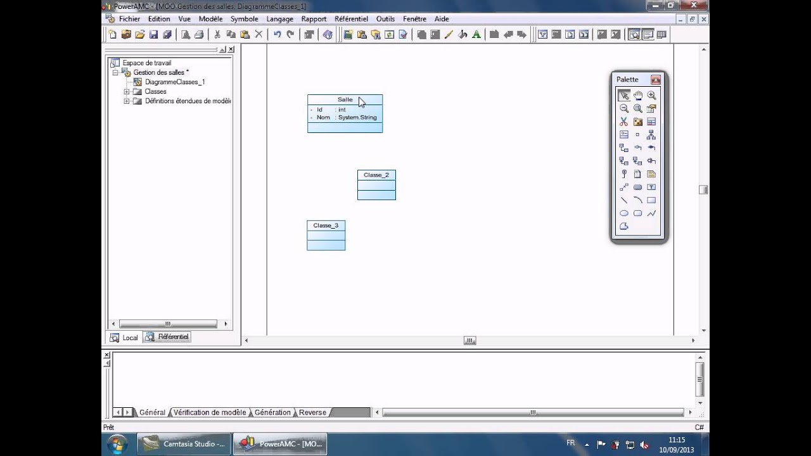Viewport: 811px width, 456px height.
Task: Open the Symbole menu
Action: 245,19
